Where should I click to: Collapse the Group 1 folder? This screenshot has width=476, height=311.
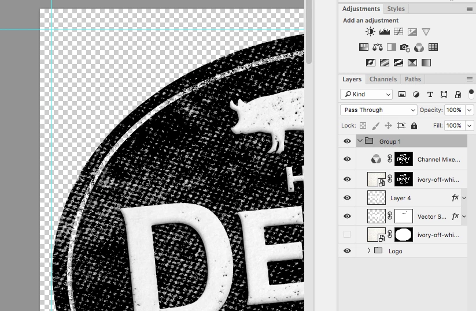360,141
